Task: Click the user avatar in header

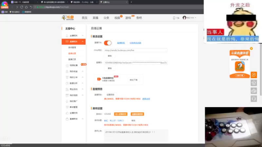Action: click(x=184, y=18)
